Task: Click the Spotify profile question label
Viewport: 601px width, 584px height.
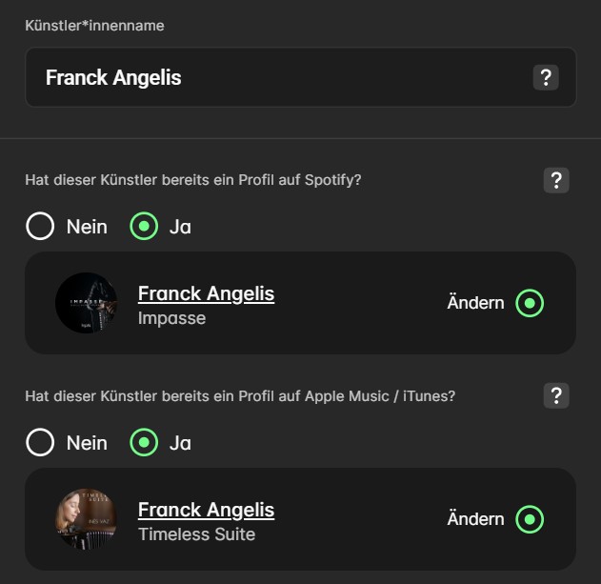Action: (192, 180)
